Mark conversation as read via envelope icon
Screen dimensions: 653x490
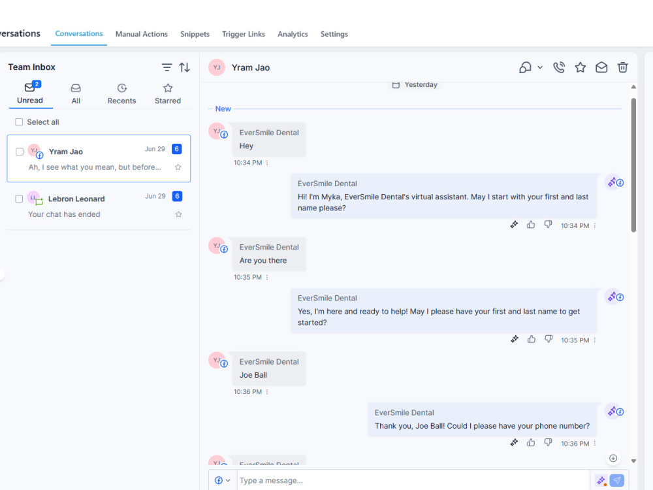pos(601,67)
